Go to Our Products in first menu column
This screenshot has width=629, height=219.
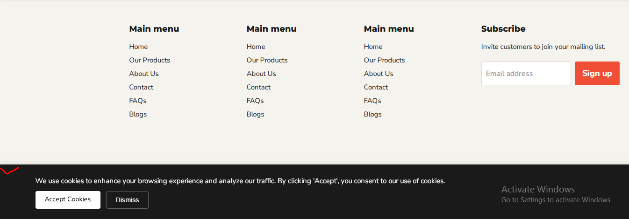tap(150, 60)
